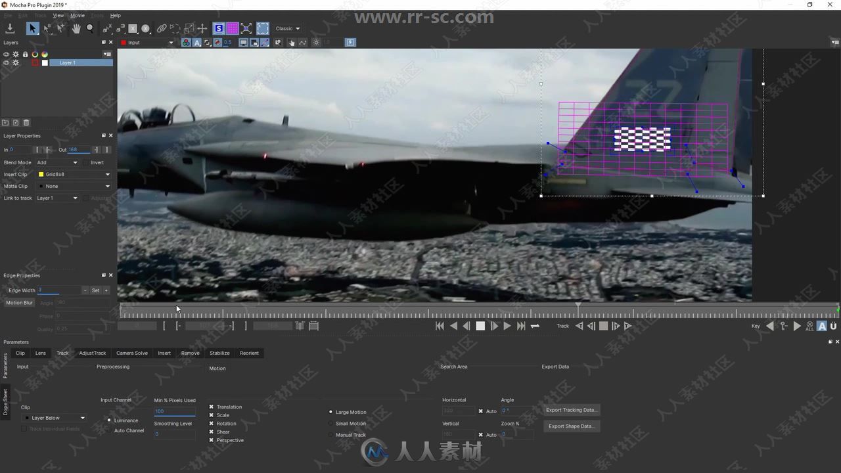841x473 pixels.
Task: Select the Pan hand tool
Action: pos(76,28)
